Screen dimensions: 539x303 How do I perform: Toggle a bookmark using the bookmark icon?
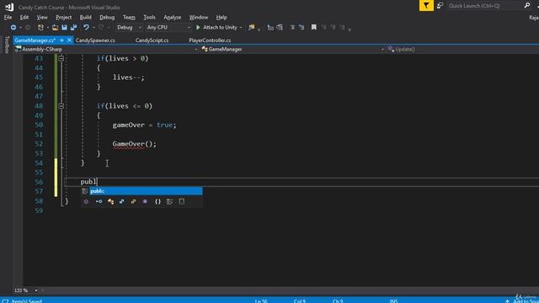(314, 28)
